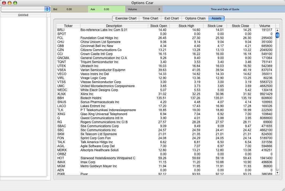
Task: Click the scroll up arrow of assets table
Action: [277, 30]
